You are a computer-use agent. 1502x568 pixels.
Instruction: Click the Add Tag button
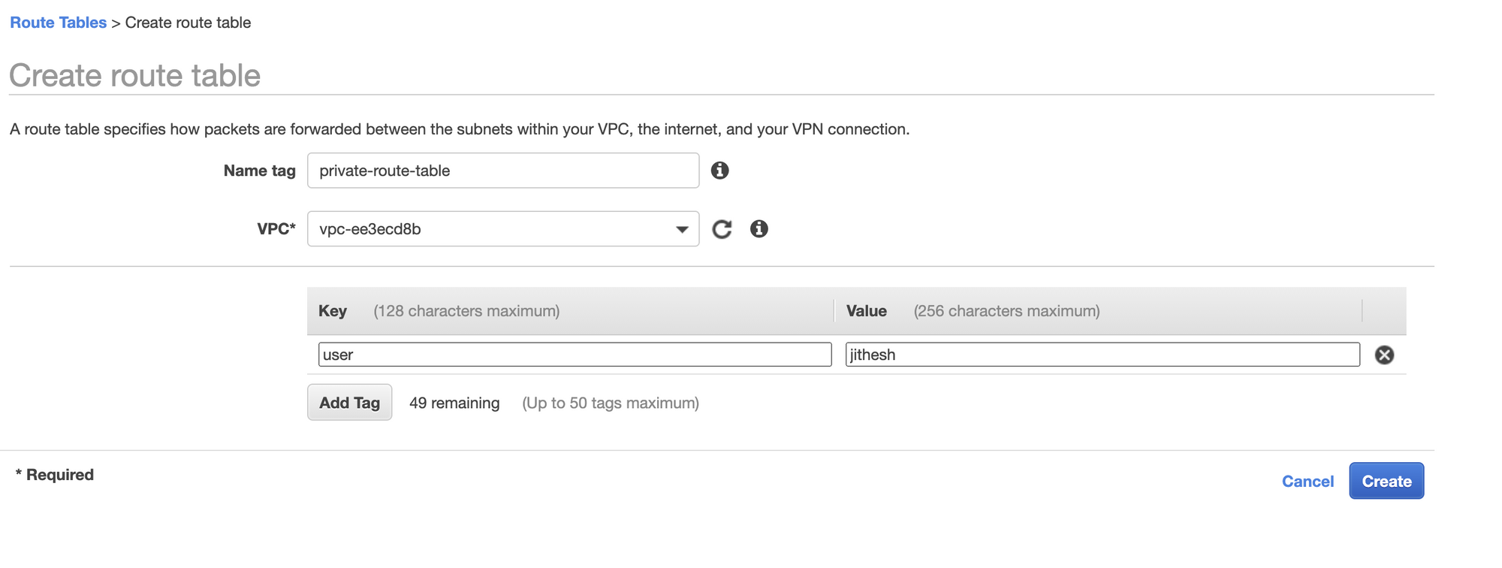pyautogui.click(x=349, y=403)
